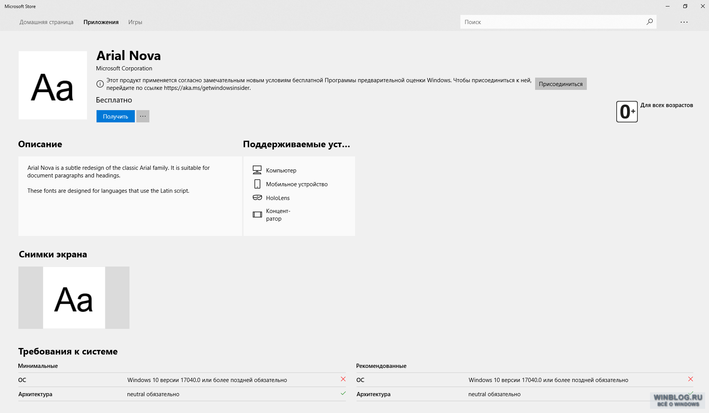
Task: Click the Присоединиться button
Action: (561, 84)
